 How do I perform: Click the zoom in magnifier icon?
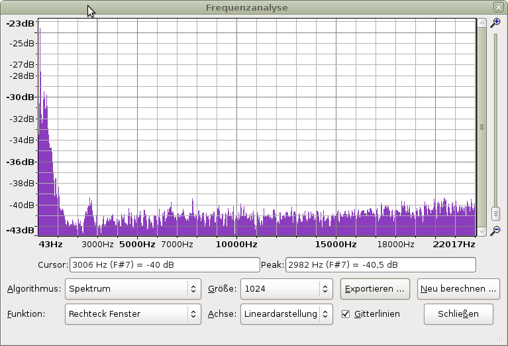pyautogui.click(x=495, y=23)
